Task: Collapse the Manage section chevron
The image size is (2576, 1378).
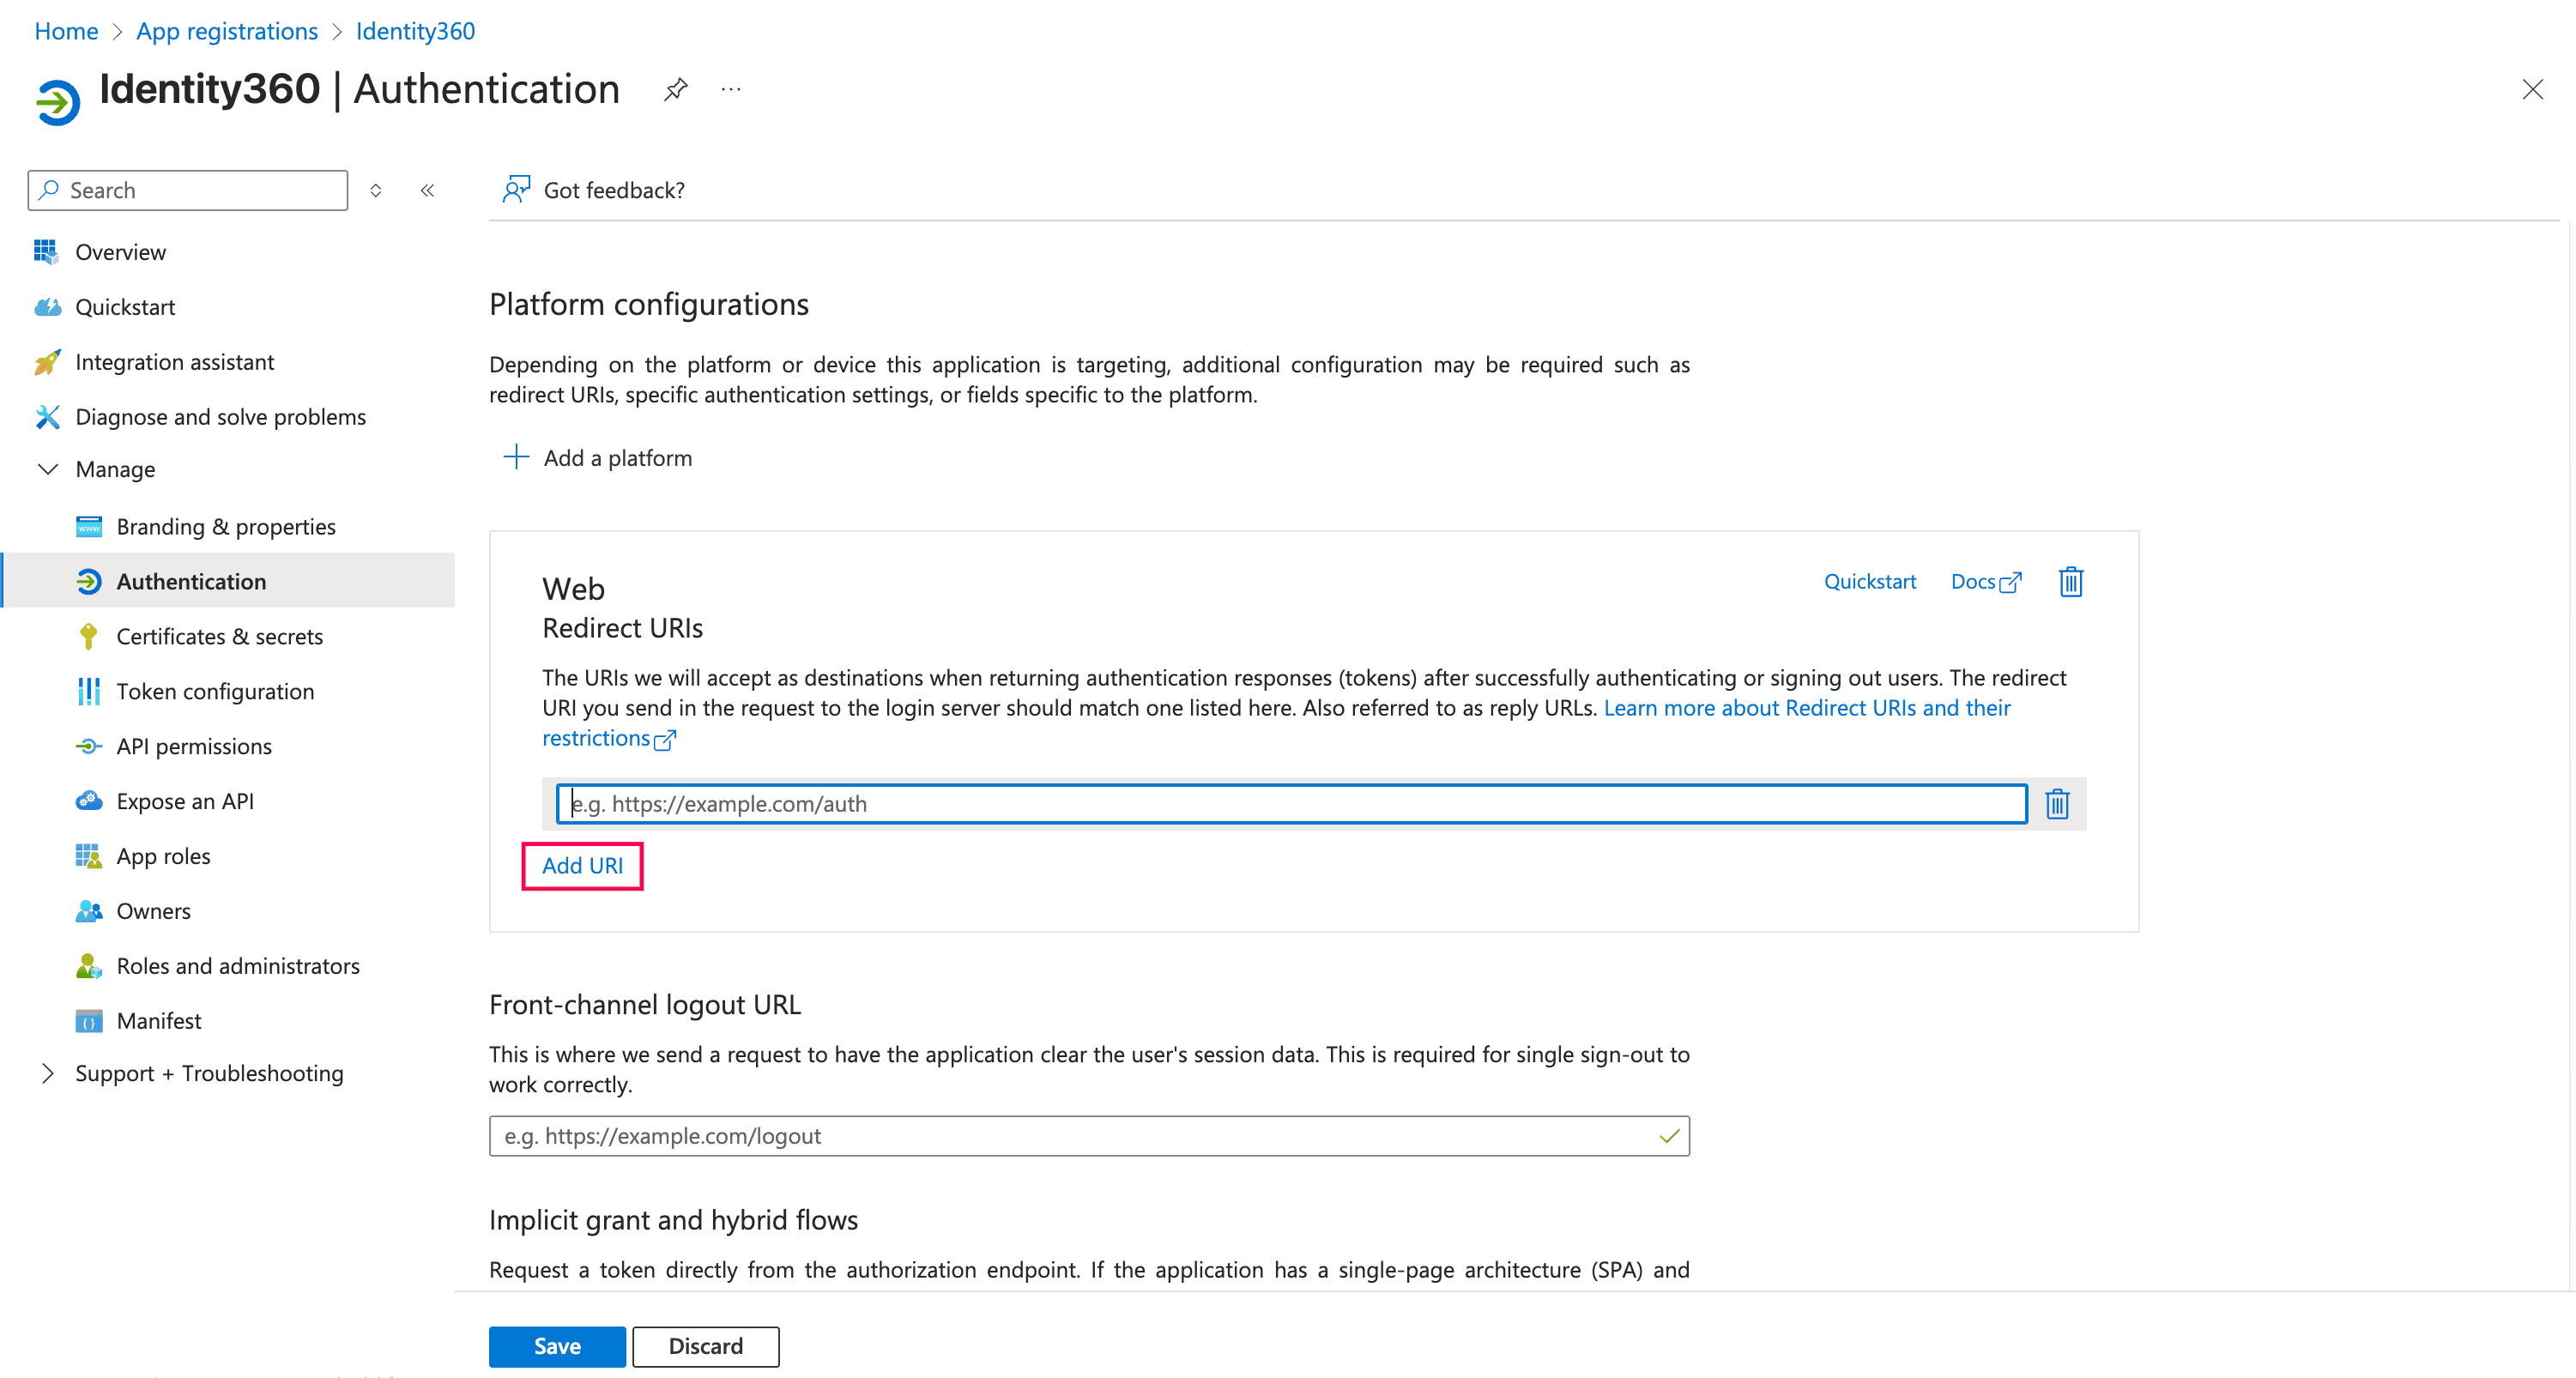Action: coord(47,469)
